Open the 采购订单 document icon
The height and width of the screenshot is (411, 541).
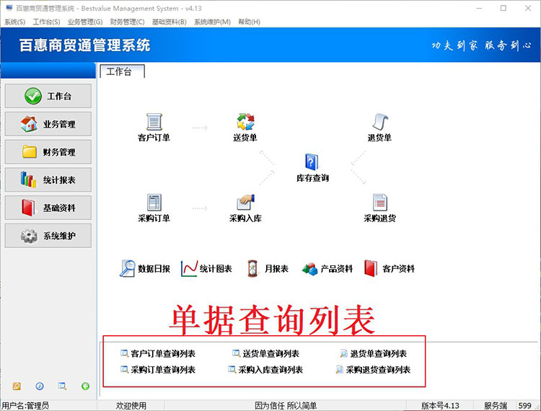click(154, 208)
